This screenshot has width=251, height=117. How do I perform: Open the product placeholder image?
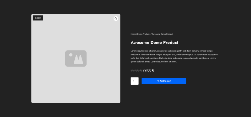coord(76,58)
